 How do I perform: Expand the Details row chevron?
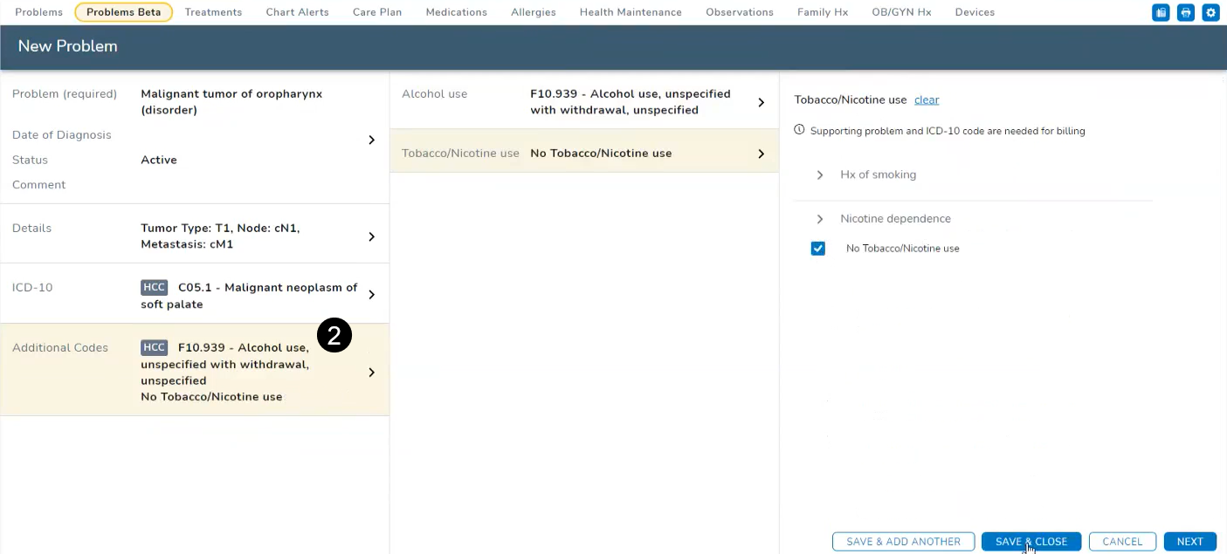371,236
